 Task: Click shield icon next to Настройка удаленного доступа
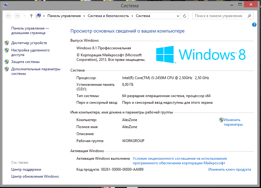[x=7, y=50]
